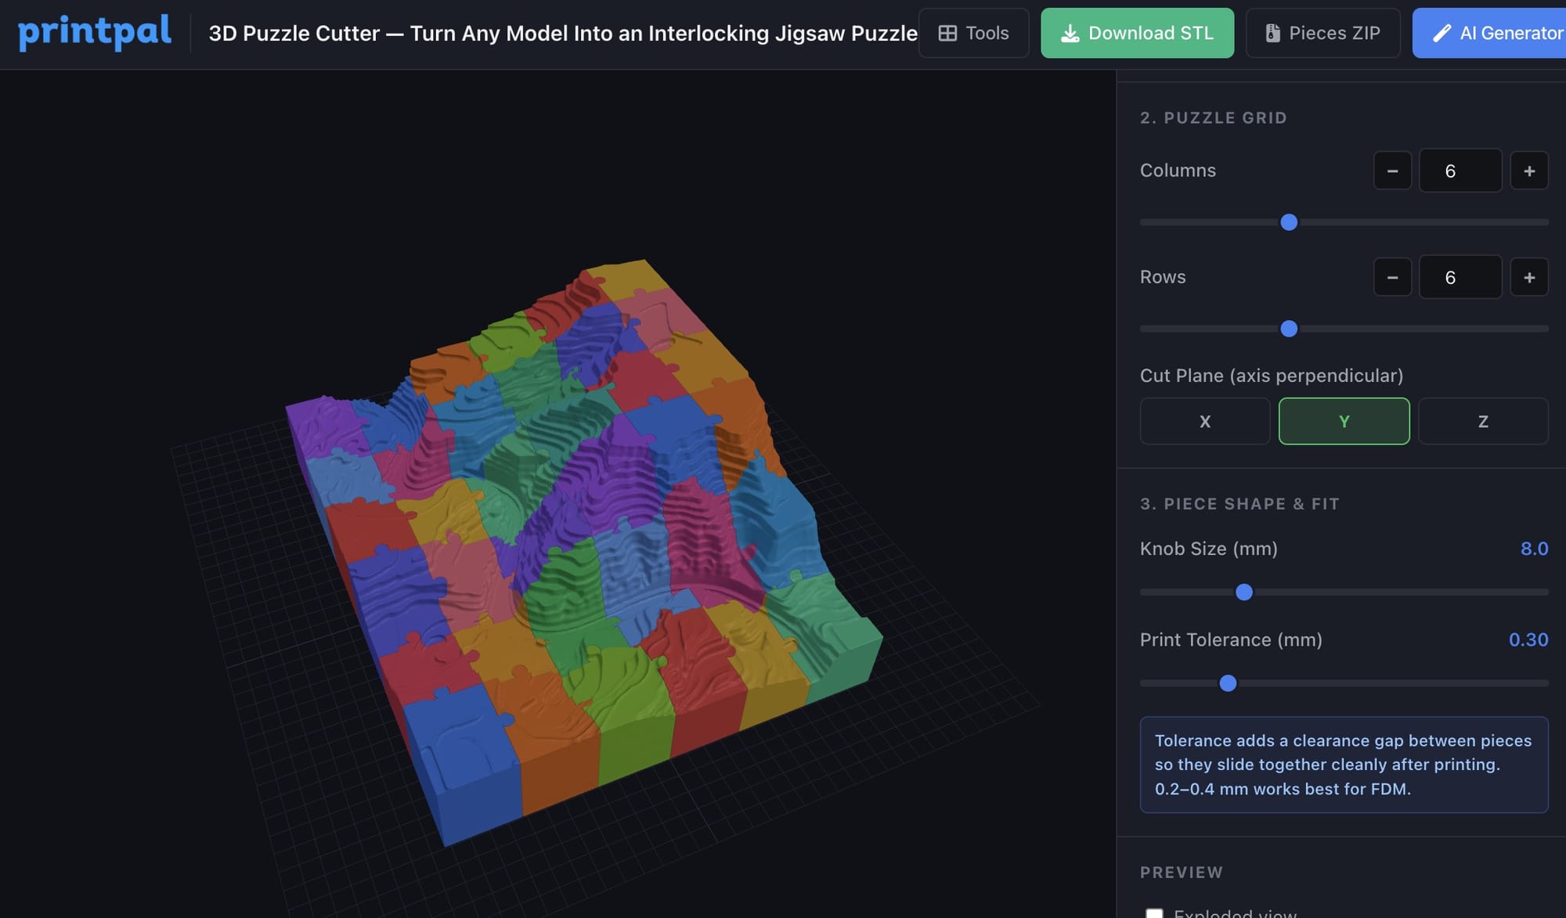Image resolution: width=1566 pixels, height=918 pixels.
Task: Decrease columns with minus button
Action: click(1392, 171)
